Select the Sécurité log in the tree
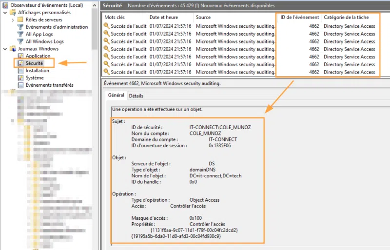 [x=35, y=63]
